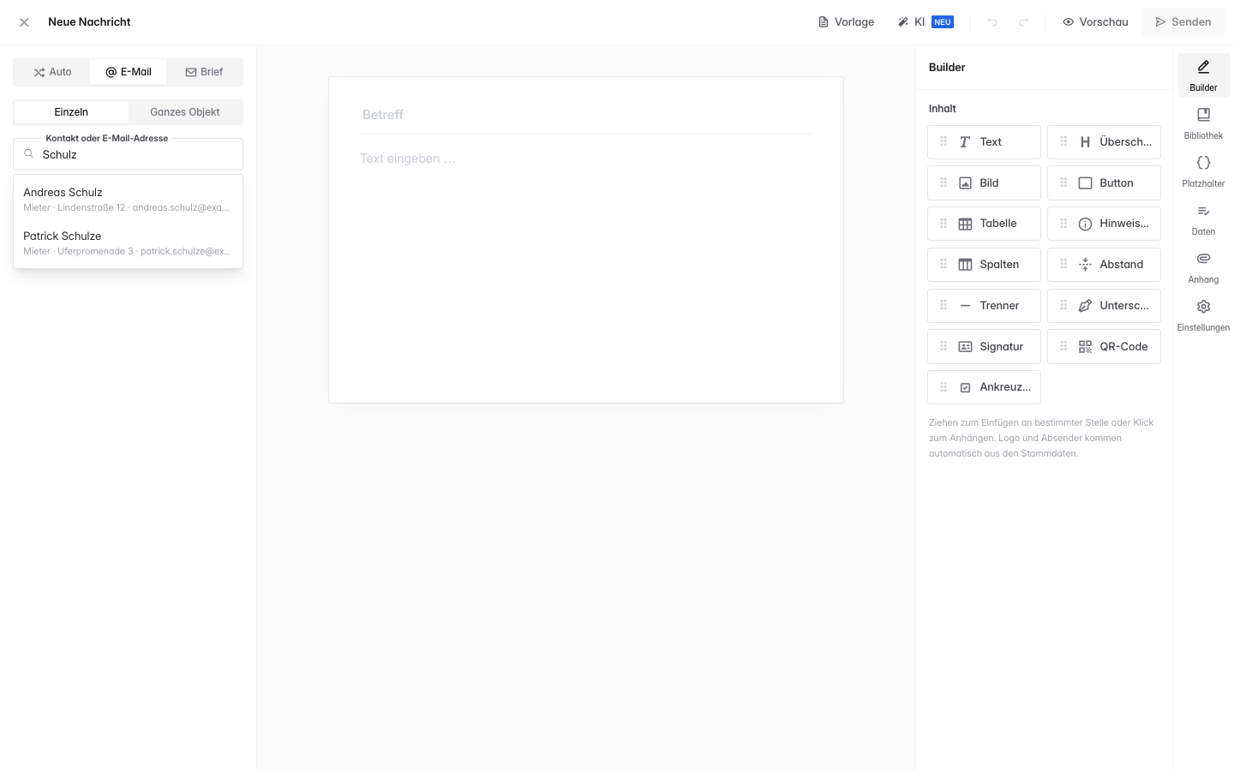Open the Daten side panel

pyautogui.click(x=1203, y=219)
